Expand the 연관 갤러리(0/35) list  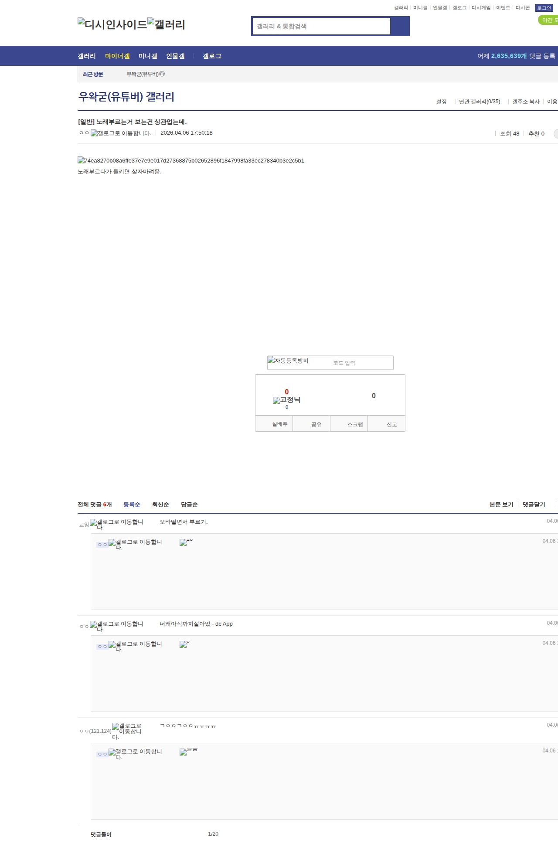click(480, 102)
